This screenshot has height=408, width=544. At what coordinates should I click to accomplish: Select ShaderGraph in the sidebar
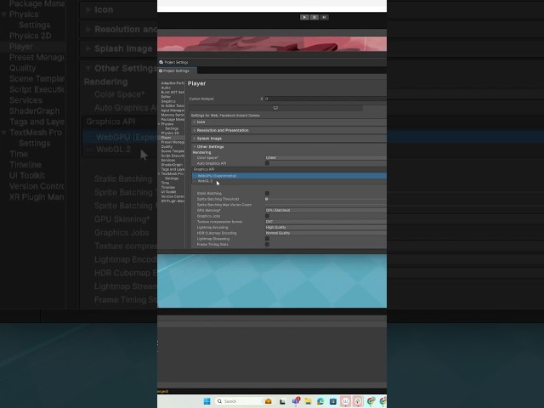pyautogui.click(x=172, y=165)
